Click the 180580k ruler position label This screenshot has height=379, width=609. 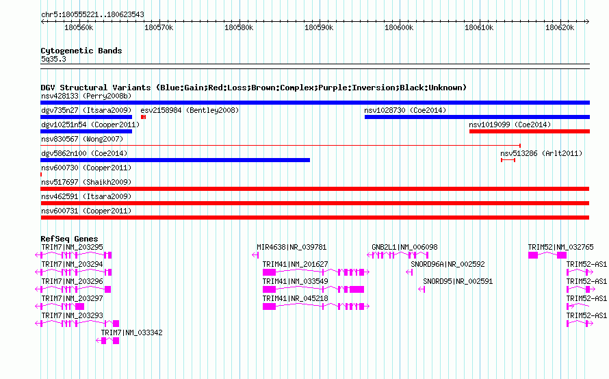pyautogui.click(x=239, y=27)
